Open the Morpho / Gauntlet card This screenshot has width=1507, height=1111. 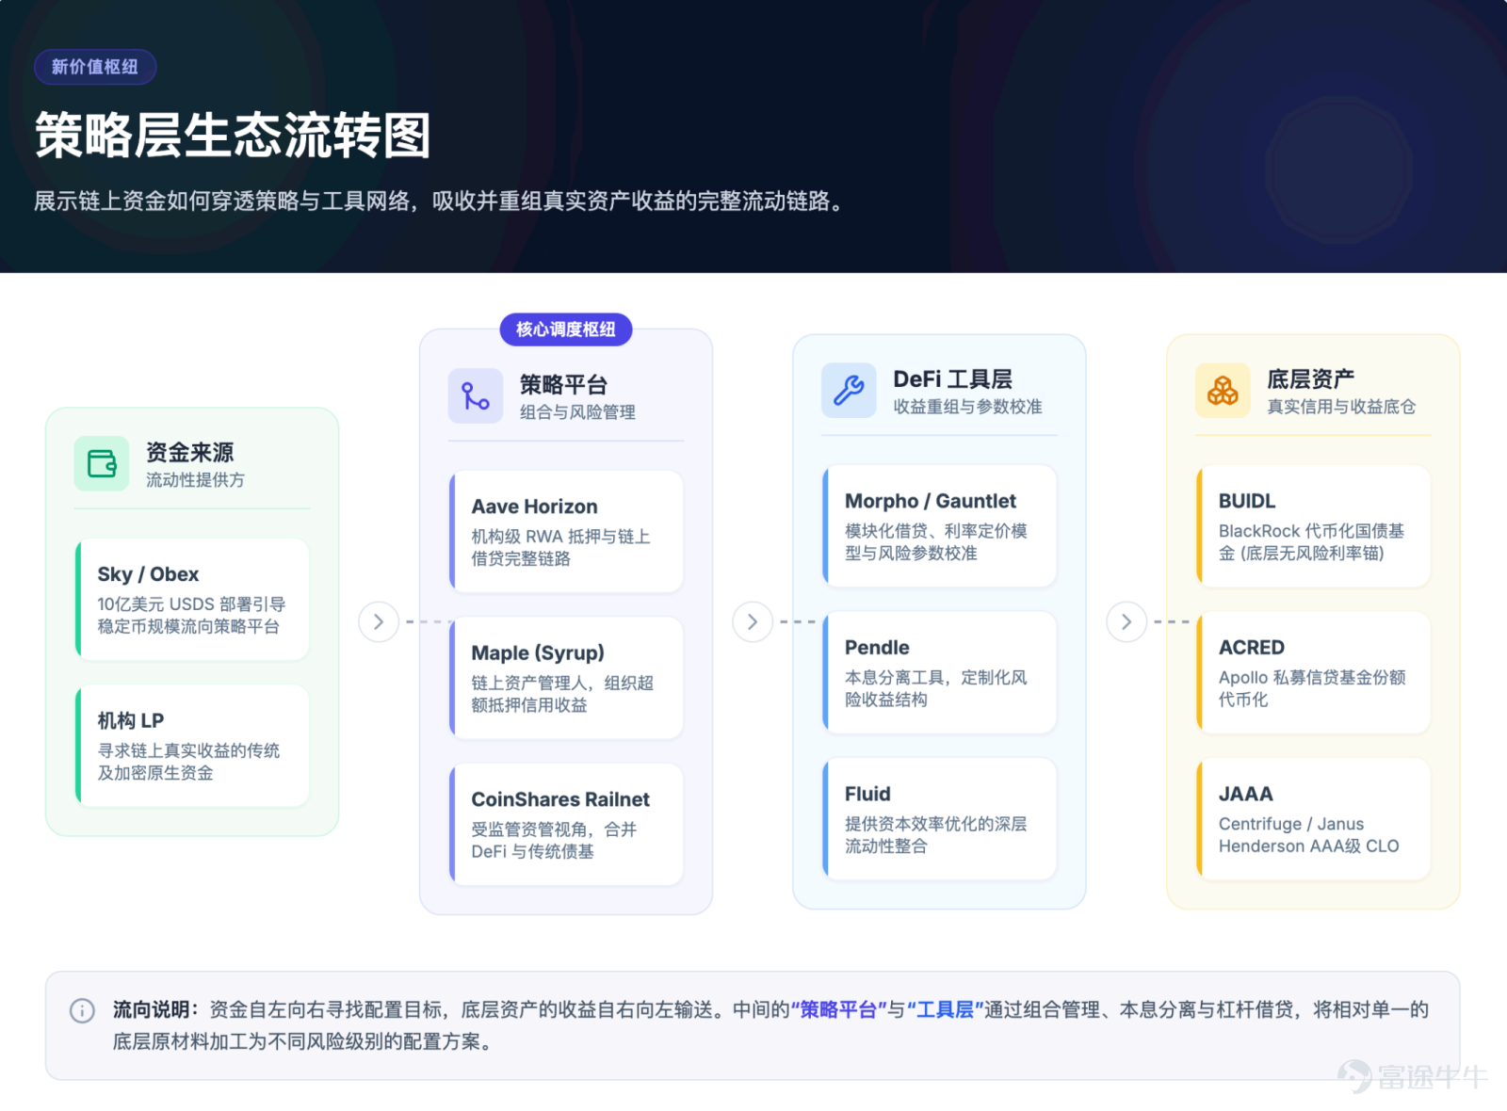pos(939,525)
